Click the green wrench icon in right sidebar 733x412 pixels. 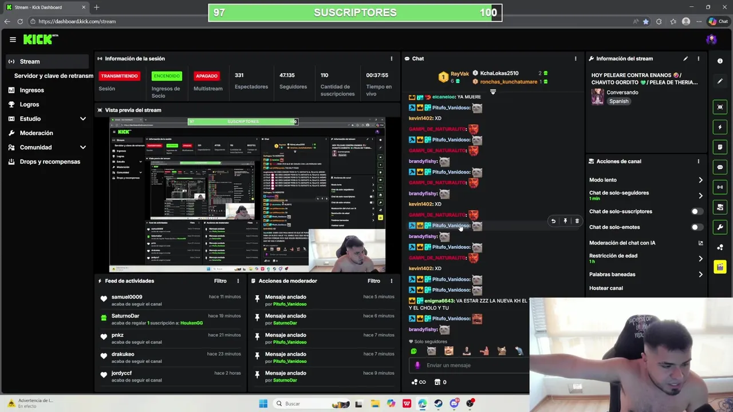(720, 227)
